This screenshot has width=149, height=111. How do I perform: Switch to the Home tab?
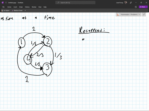pos(9,7)
